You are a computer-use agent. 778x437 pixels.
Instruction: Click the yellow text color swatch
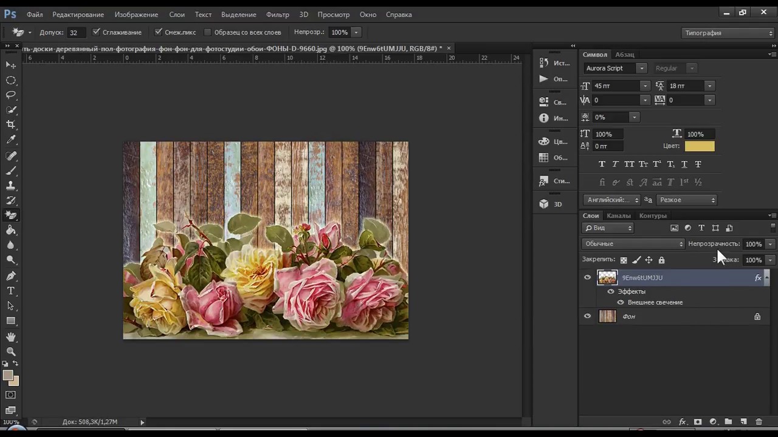[700, 146]
